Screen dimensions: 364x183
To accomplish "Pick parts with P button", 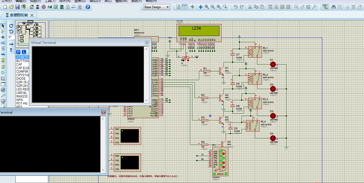I will pyautogui.click(x=18, y=52).
